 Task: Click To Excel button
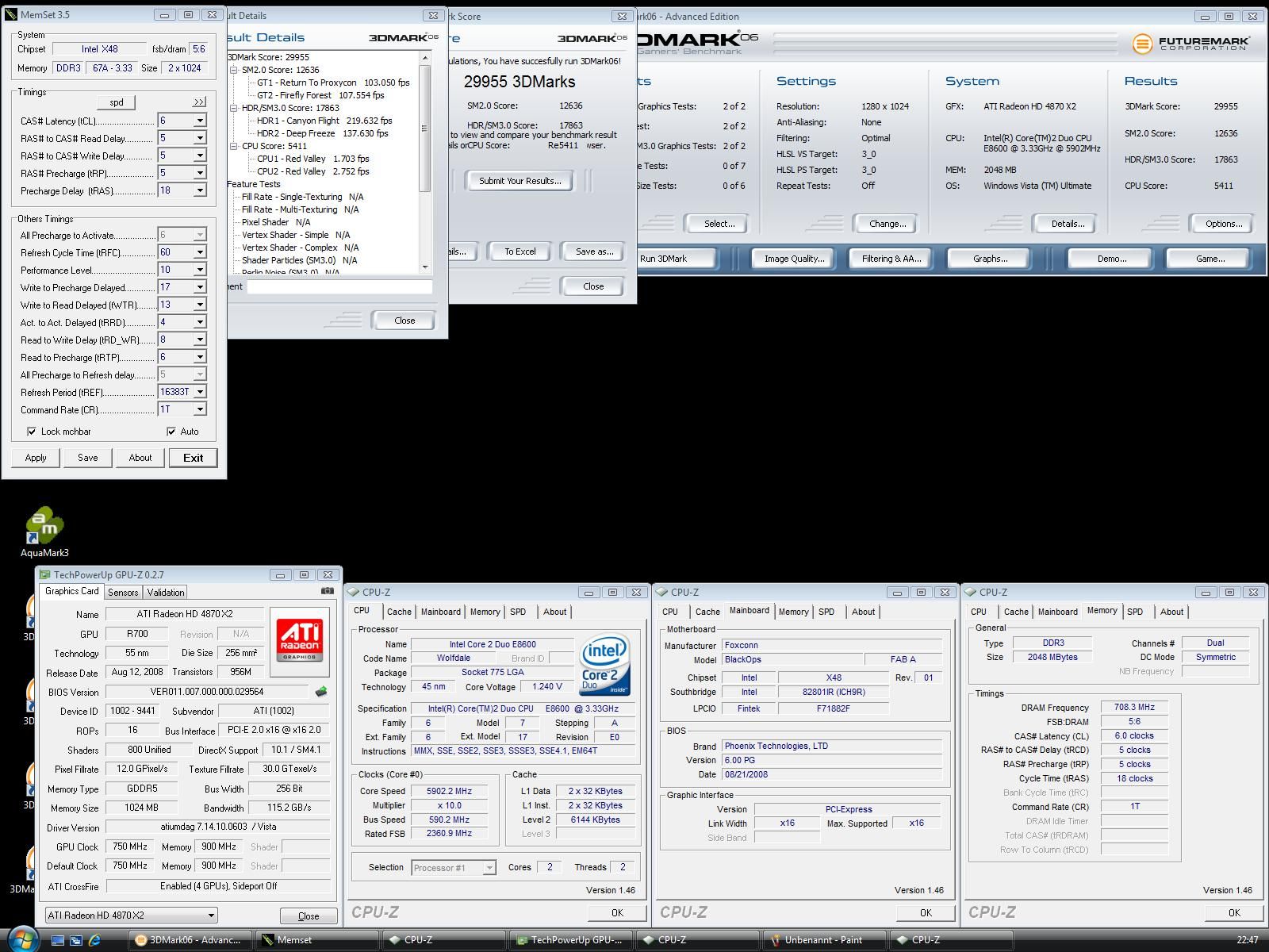click(x=520, y=251)
